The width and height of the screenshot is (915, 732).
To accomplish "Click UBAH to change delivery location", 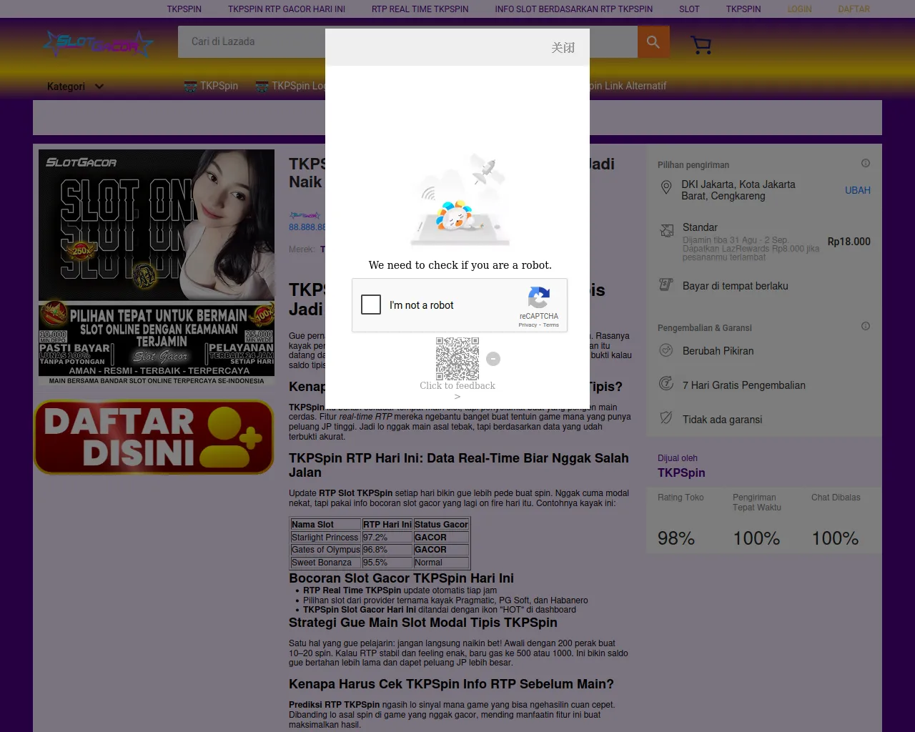I will point(858,190).
